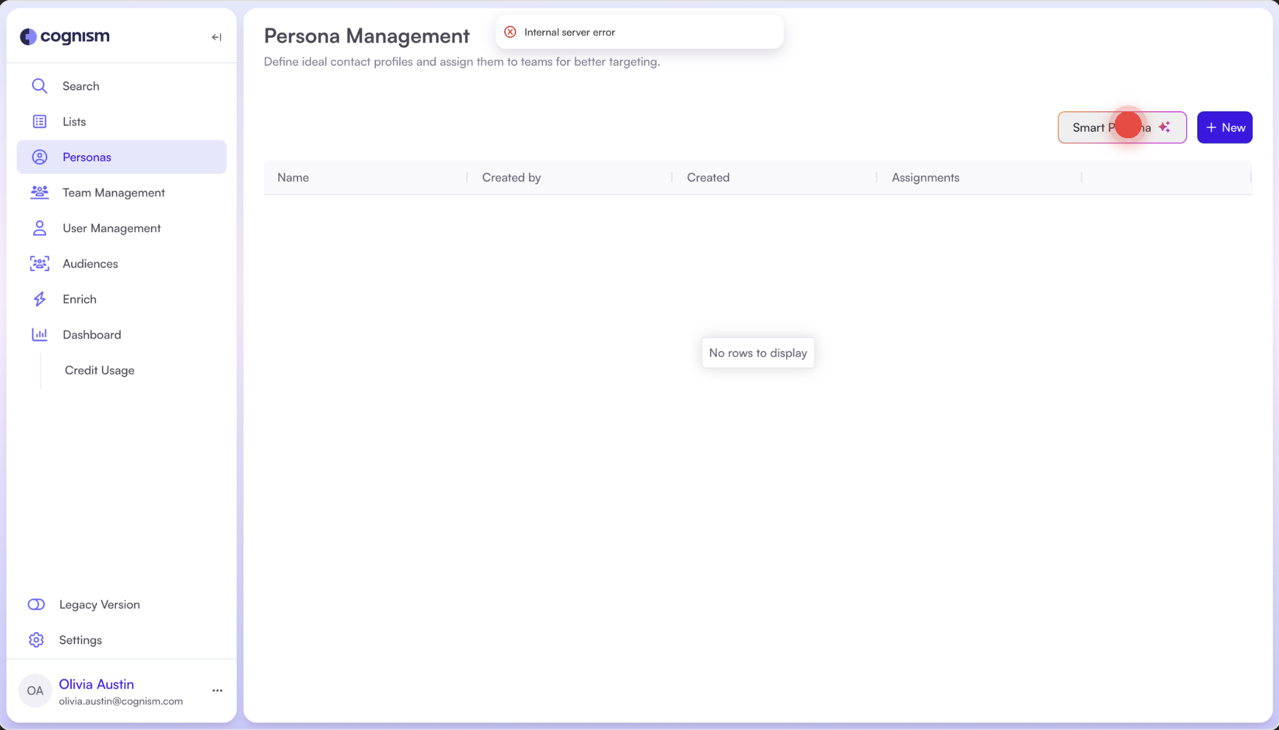Viewport: 1279px width, 730px height.
Task: Open Settings gear icon
Action: 36,640
